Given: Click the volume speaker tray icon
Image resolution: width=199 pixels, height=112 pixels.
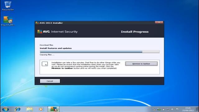Looking at the screenshot, I should [x=172, y=109].
